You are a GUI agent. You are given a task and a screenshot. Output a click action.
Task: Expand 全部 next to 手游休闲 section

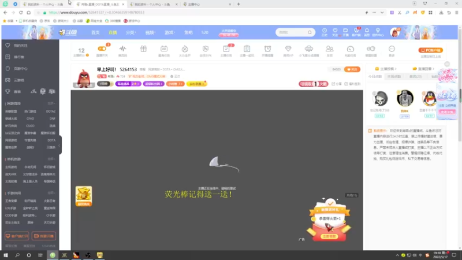click(x=51, y=193)
